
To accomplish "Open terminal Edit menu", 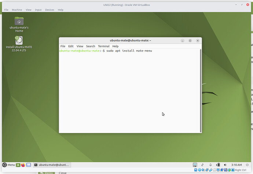I will point(71,46).
